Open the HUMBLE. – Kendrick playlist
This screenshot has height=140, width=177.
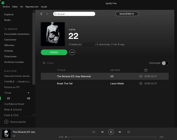pyautogui.click(x=17, y=81)
